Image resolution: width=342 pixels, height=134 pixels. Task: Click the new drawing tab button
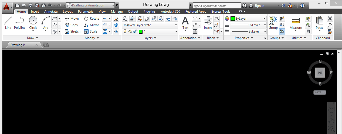point(46,45)
